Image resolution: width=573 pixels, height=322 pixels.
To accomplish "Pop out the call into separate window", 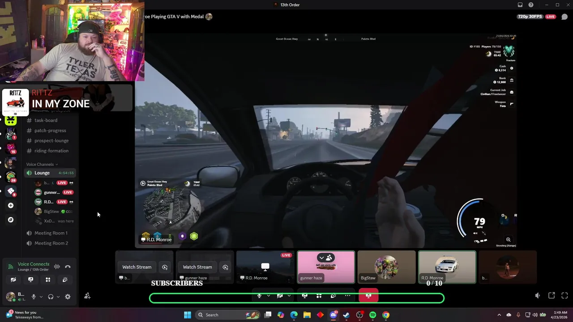I will click(552, 296).
